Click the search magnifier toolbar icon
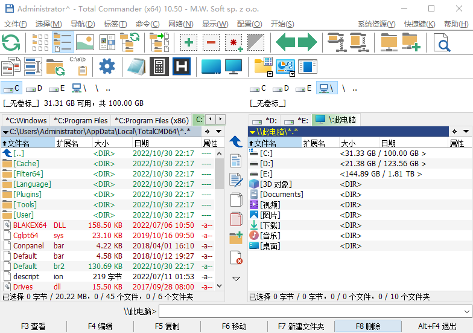Screen dimensions: 473x333 coord(442,42)
